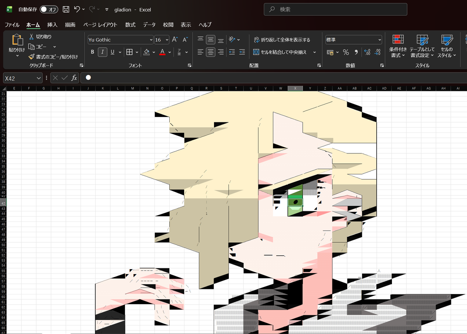Viewport: 467px width, 334px height.
Task: Click the Middle Align icon
Action: coord(211,40)
